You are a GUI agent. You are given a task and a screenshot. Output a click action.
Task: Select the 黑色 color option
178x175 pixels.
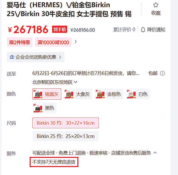[x=44, y=108]
